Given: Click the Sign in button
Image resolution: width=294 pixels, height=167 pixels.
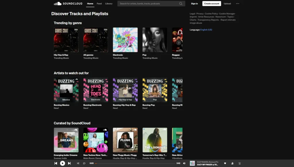Looking at the screenshot, I should (194, 3).
